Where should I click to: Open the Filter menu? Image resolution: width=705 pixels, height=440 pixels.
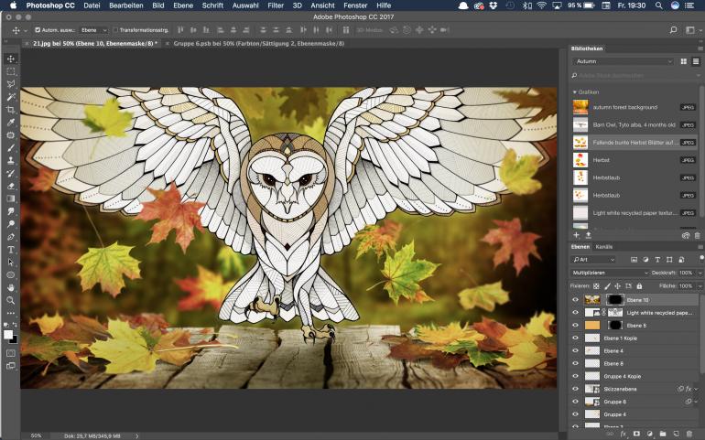tap(276, 5)
